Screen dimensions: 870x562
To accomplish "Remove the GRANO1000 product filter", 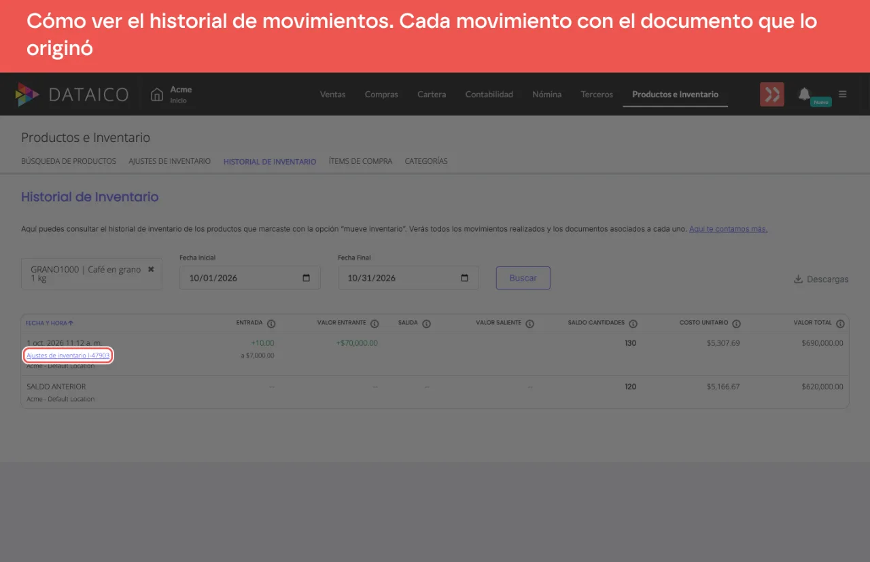I will (x=151, y=269).
